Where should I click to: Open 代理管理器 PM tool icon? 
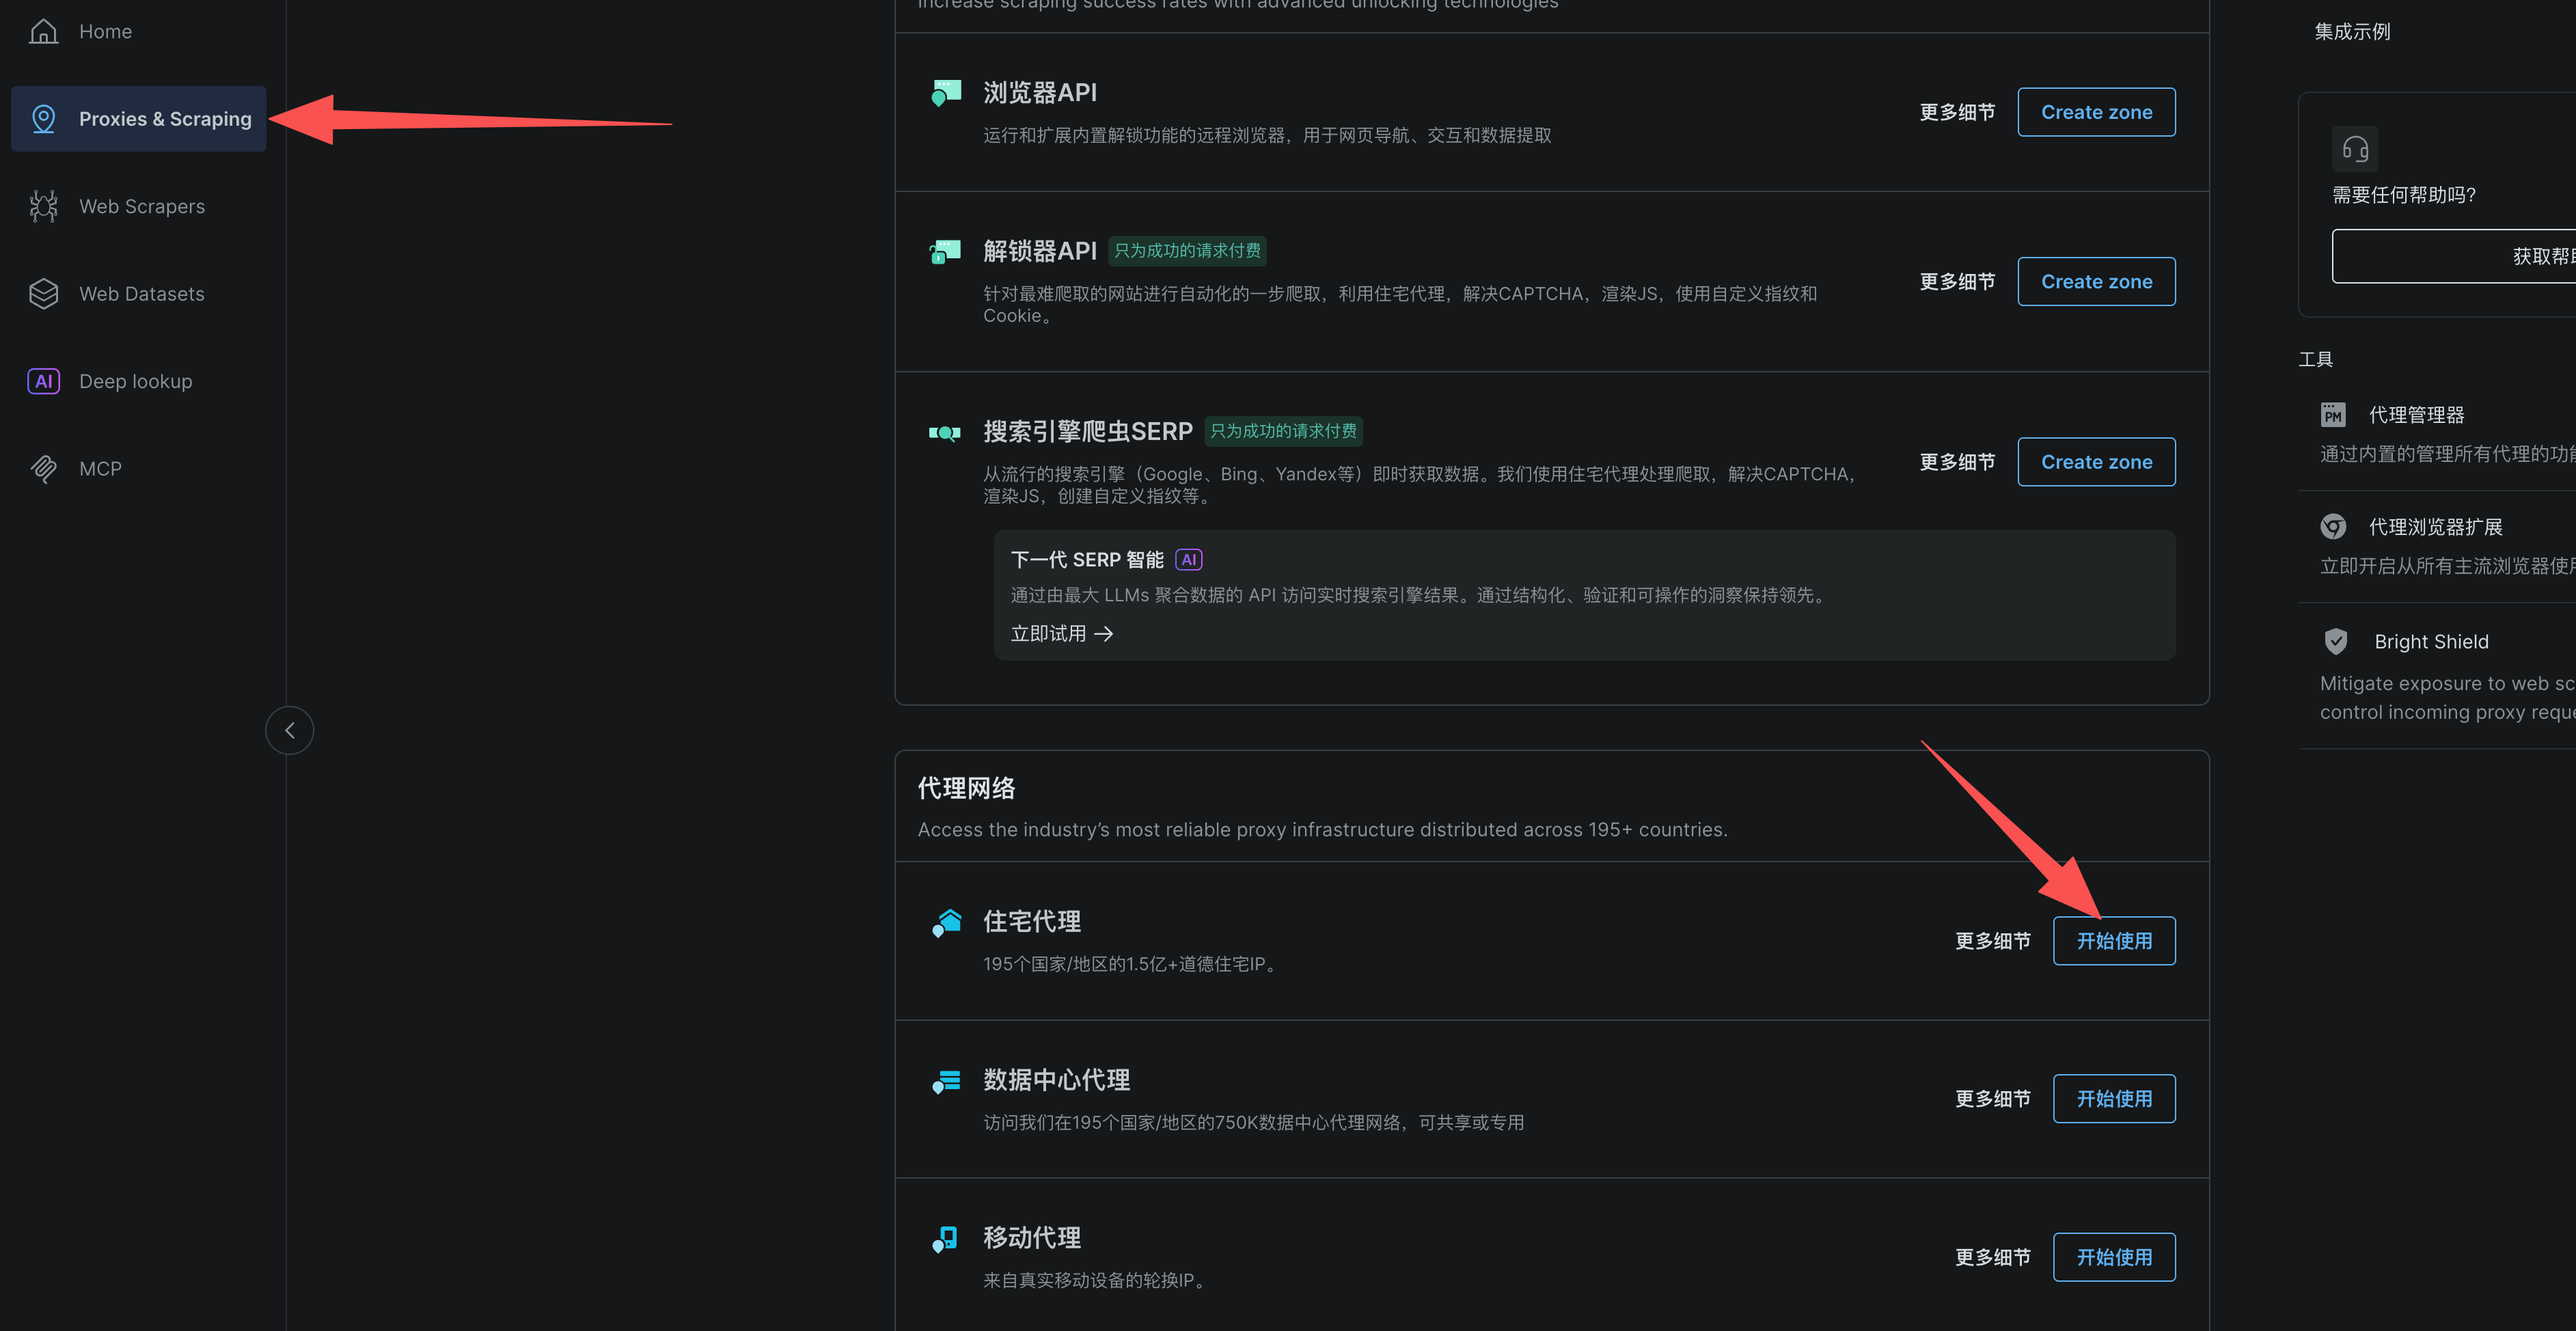coord(2333,415)
